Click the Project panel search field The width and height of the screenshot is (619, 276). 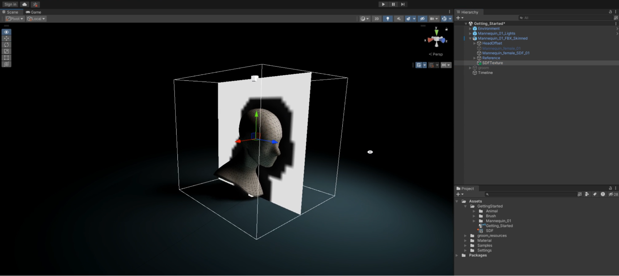(x=531, y=194)
